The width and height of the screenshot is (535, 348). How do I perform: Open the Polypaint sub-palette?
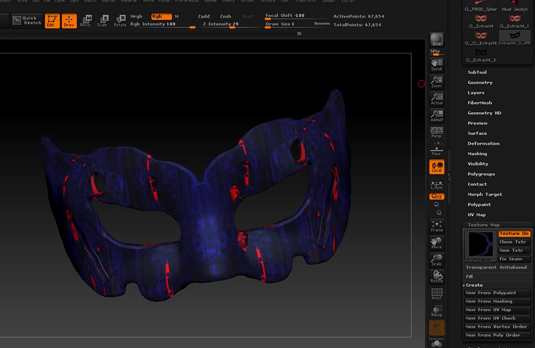coord(479,205)
